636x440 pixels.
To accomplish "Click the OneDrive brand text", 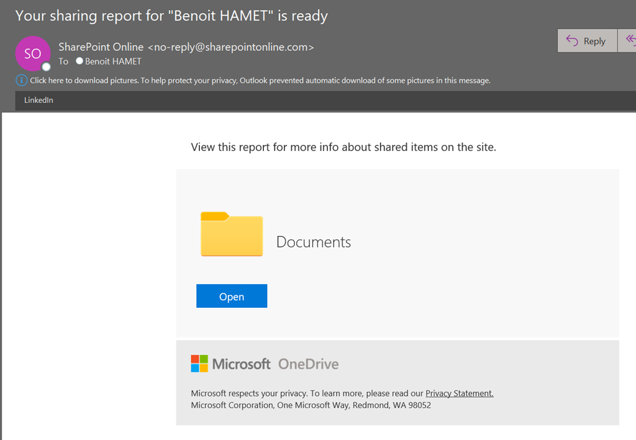I will [x=308, y=364].
